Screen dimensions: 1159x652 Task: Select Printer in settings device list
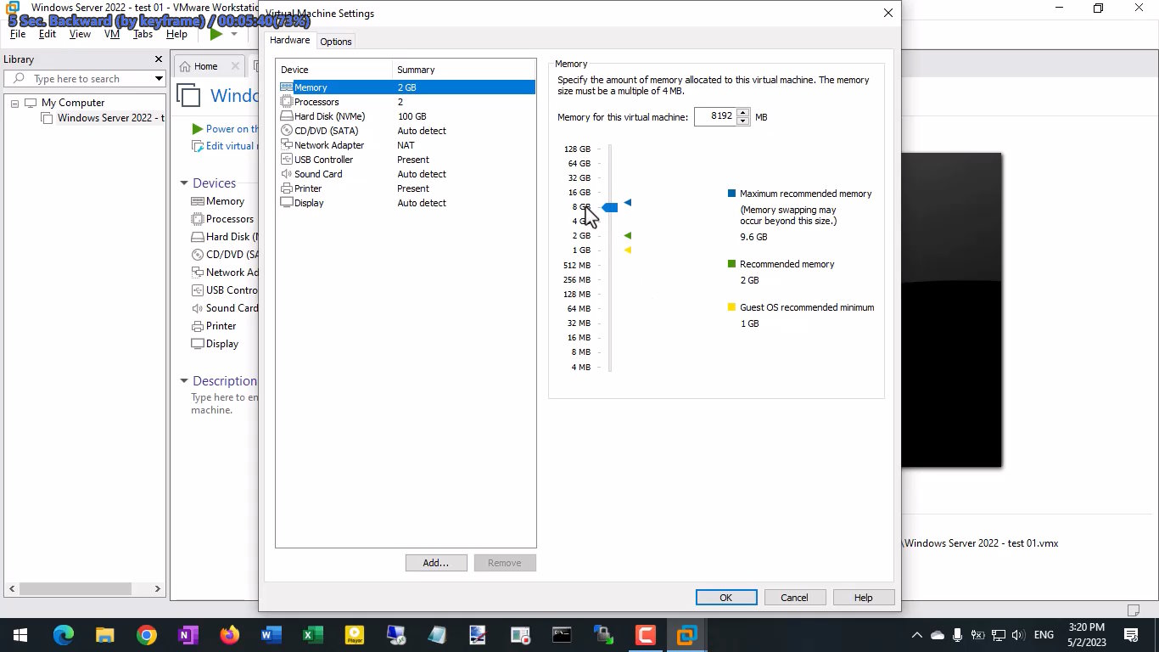pyautogui.click(x=307, y=188)
